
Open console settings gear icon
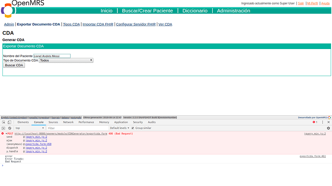329,128
